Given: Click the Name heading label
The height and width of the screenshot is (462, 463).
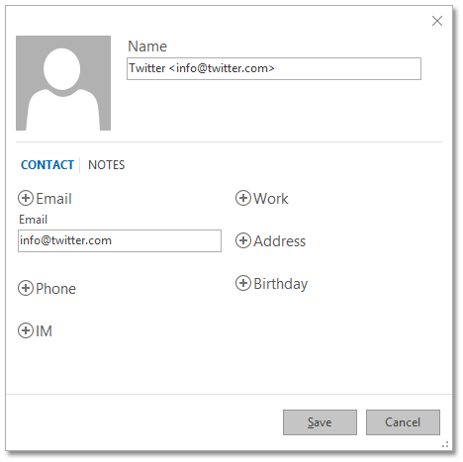Looking at the screenshot, I should [147, 46].
